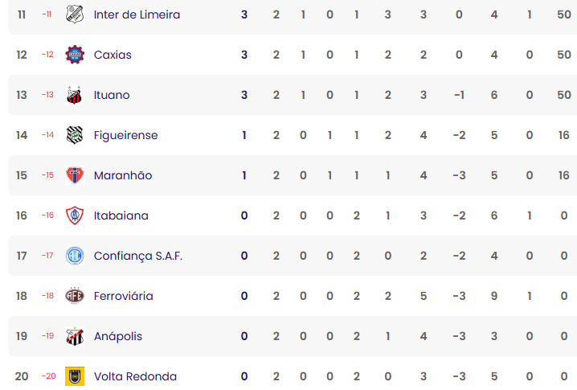Viewport: 577px width, 390px height.
Task: Click the Ferroviária team crest
Action: coord(75,296)
